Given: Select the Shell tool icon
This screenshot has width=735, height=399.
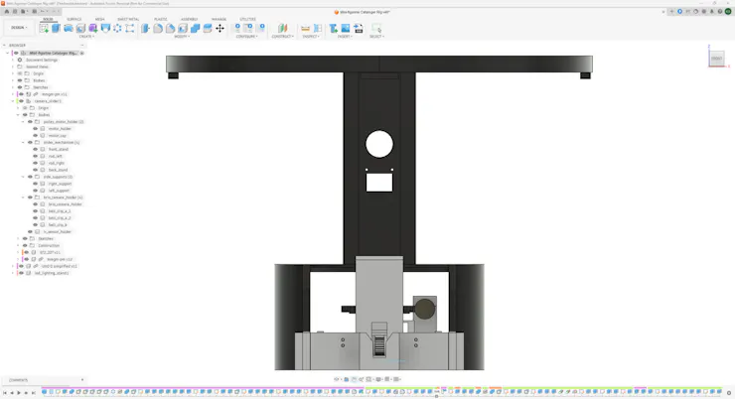Looking at the screenshot, I should pos(183,29).
